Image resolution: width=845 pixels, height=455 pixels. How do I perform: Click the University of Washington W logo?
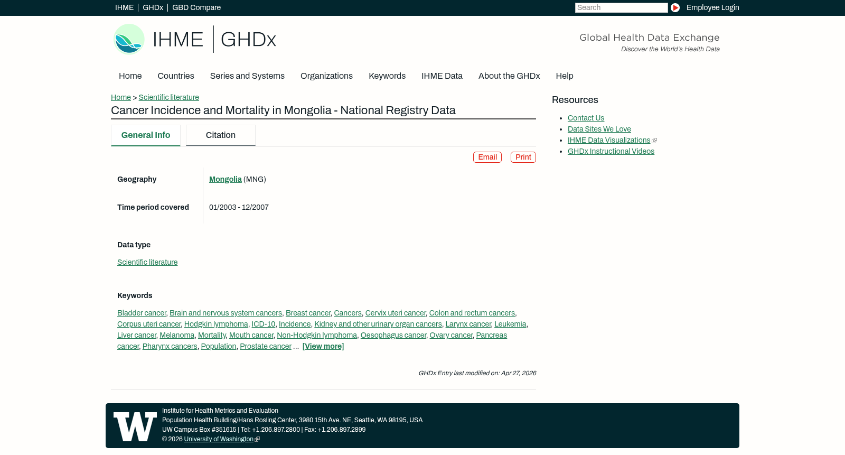[135, 426]
